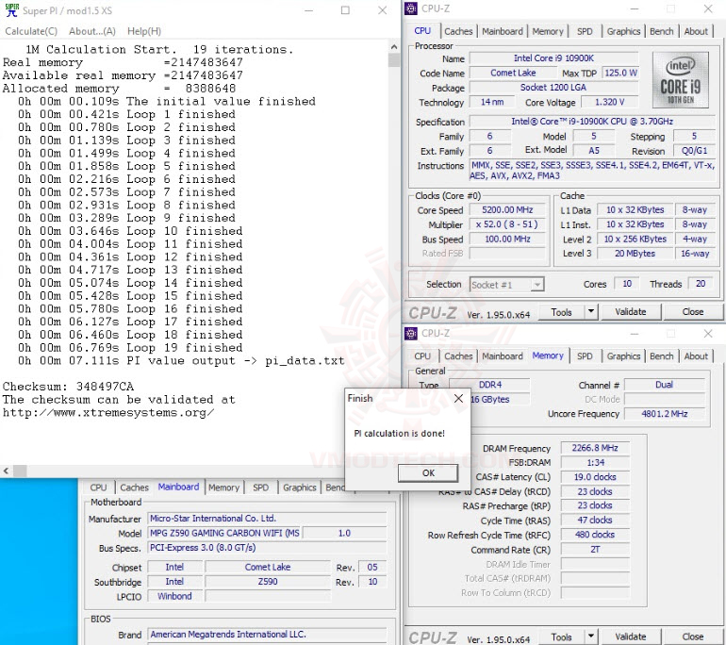
Task: Select Caches tab in top CPU-Z window
Action: pyautogui.click(x=458, y=31)
